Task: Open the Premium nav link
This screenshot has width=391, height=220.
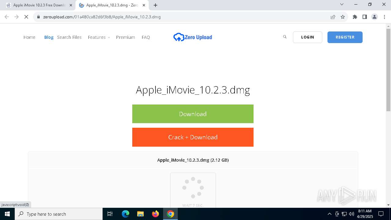Action: click(125, 37)
